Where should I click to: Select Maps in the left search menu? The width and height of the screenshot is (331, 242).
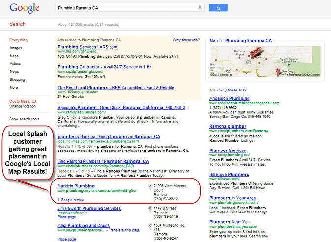tap(14, 56)
